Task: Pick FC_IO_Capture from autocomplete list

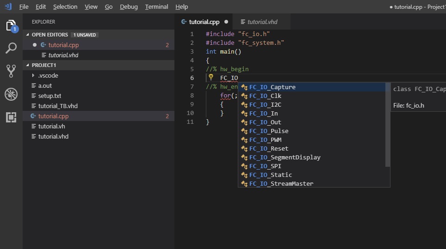Action: pyautogui.click(x=272, y=87)
